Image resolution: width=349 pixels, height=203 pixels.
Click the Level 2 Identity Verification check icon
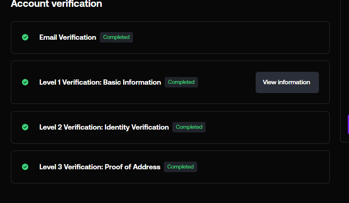pos(25,127)
